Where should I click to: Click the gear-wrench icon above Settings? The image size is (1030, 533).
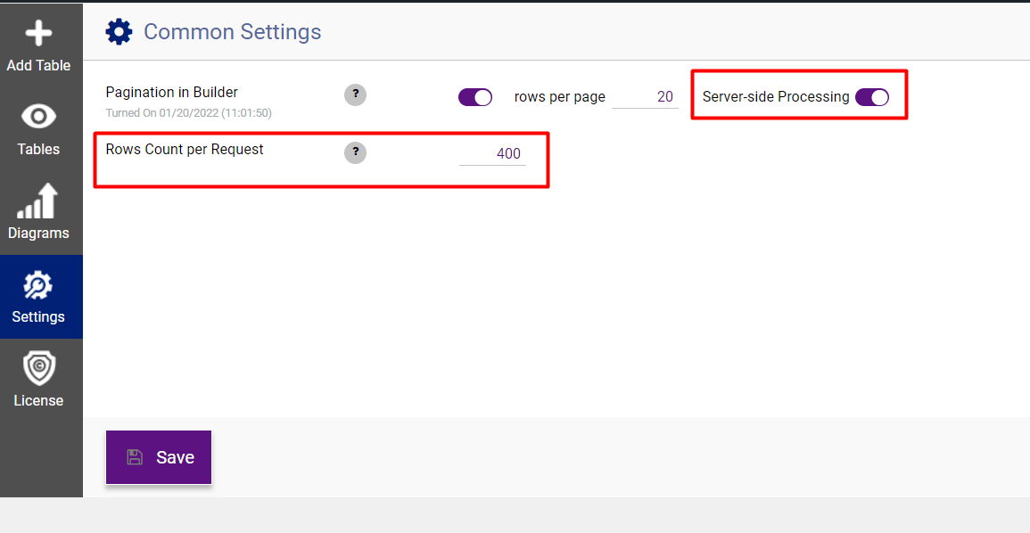(38, 285)
